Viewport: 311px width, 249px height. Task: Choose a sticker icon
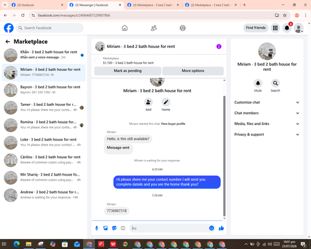[114, 228]
